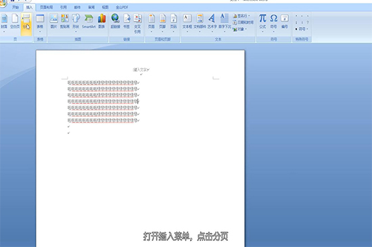Viewport: 372px width, 247px height.
Task: Place the cursor in the first text line
Action: tap(103, 83)
